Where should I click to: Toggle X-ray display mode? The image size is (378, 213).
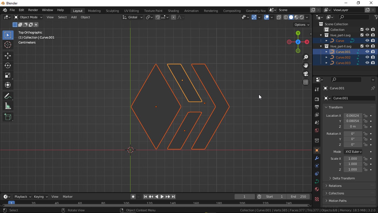click(279, 17)
